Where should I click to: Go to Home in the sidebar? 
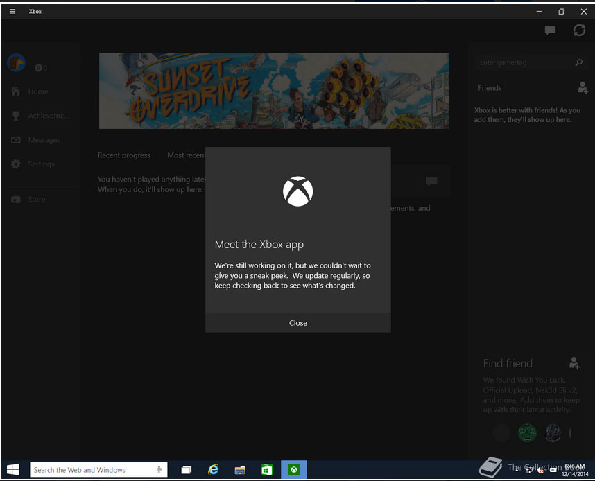(x=38, y=91)
